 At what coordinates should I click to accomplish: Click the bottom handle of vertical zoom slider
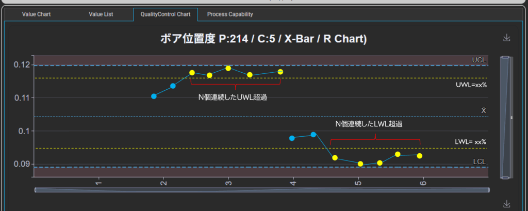(506, 178)
